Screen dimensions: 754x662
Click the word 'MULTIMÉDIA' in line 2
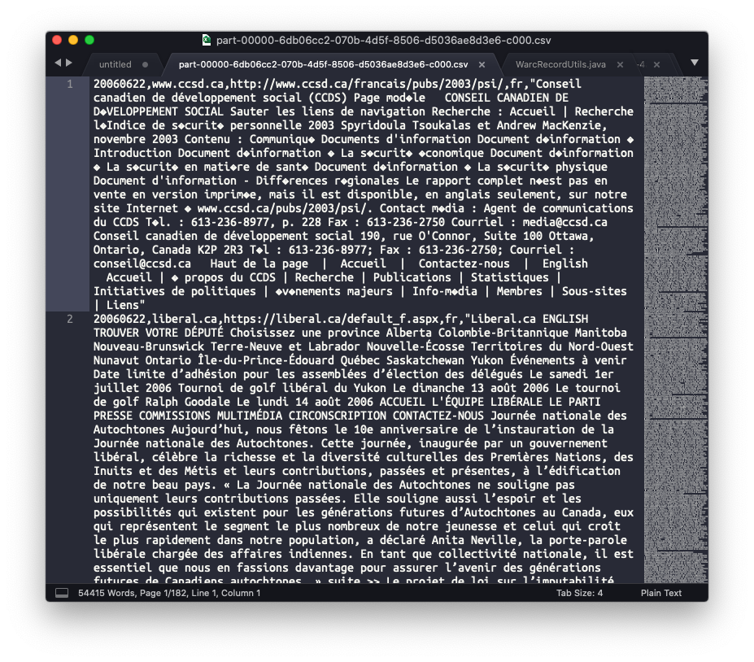tap(250, 416)
